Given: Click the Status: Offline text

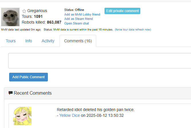Looking at the screenshot, I should tap(74, 10).
